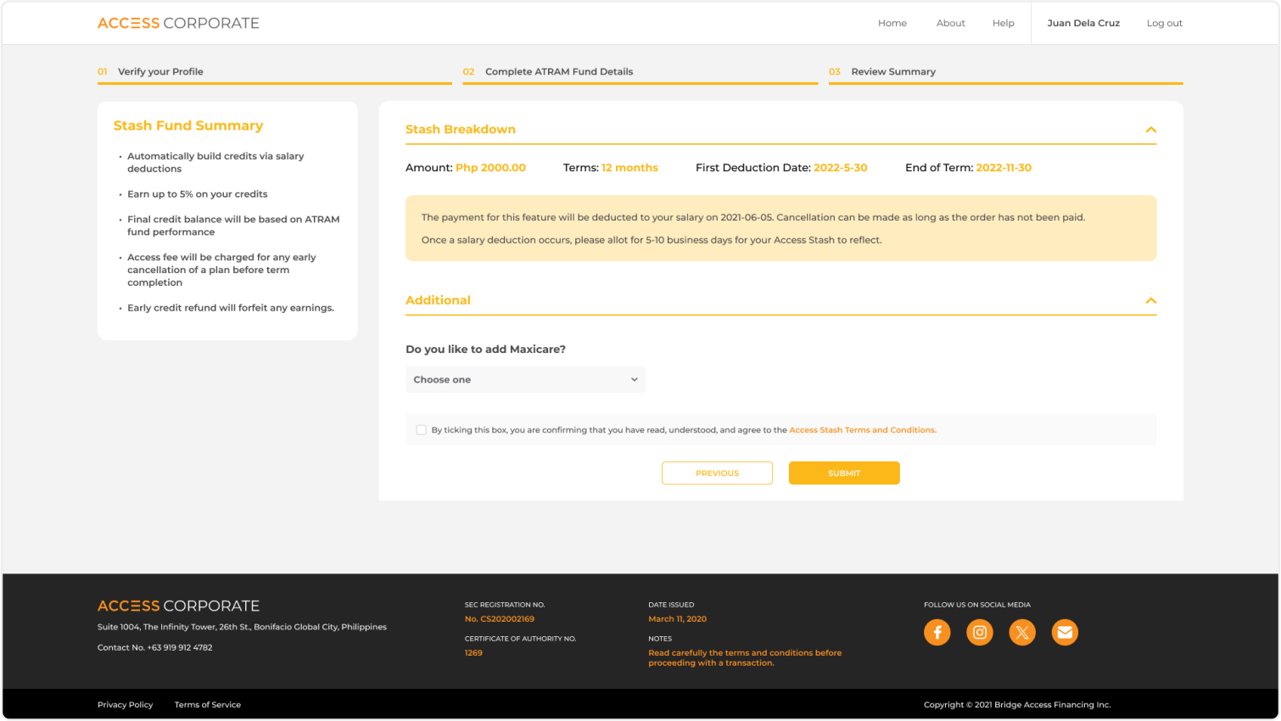Click the Stash Breakdown heading
Image resolution: width=1281 pixels, height=721 pixels.
(x=461, y=129)
